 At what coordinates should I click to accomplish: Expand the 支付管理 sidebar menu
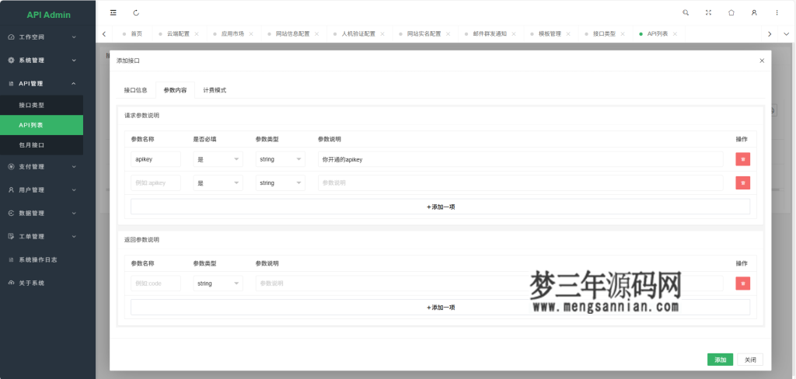click(x=42, y=166)
